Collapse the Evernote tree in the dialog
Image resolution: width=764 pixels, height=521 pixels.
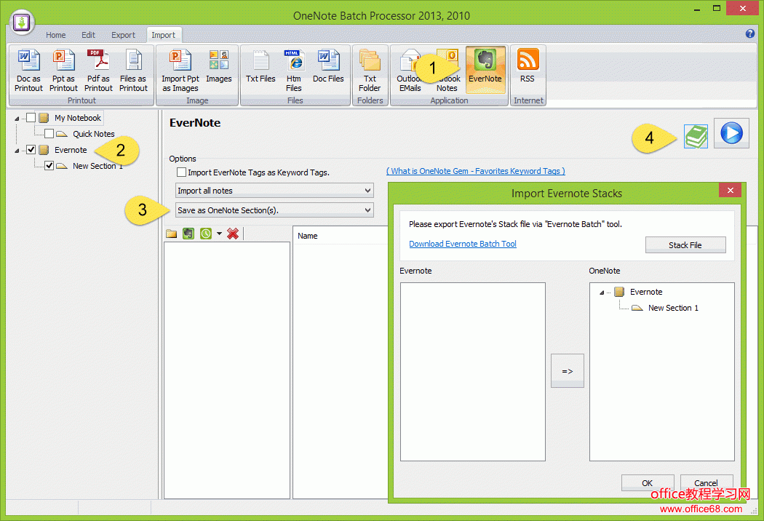click(600, 292)
